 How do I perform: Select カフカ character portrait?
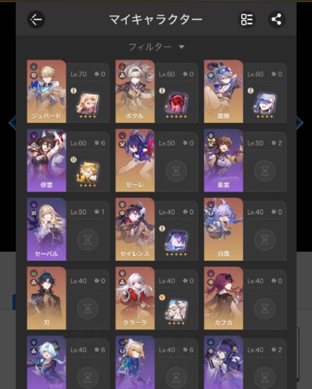tap(224, 298)
